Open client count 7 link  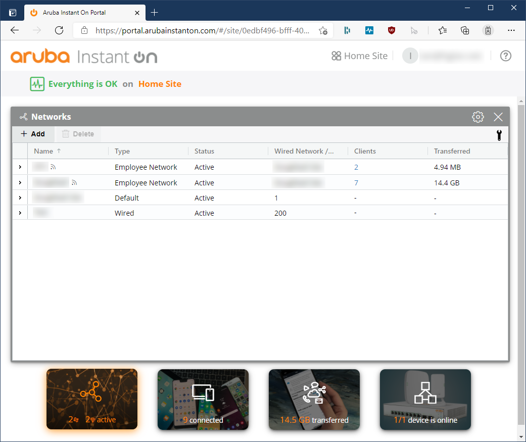pyautogui.click(x=356, y=183)
